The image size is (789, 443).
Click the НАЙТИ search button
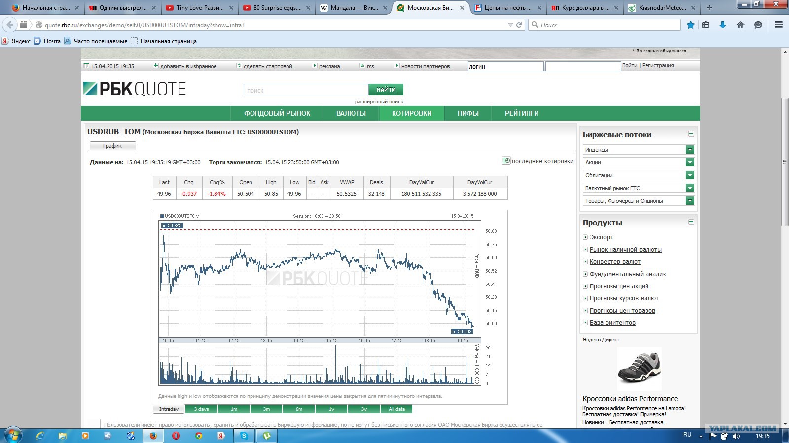point(386,90)
